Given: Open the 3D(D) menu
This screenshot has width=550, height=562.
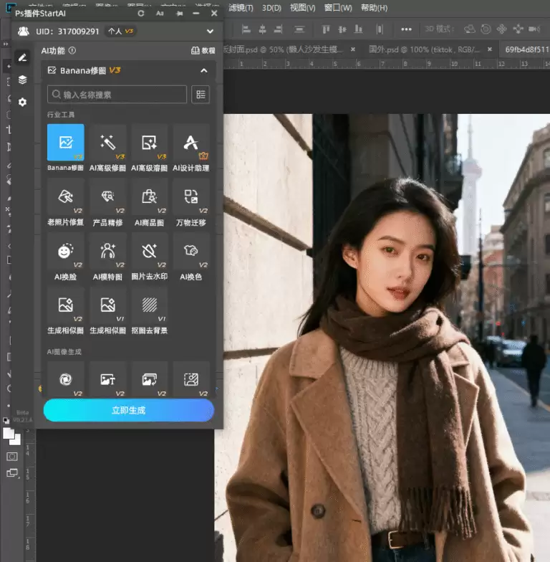Looking at the screenshot, I should tap(271, 7).
